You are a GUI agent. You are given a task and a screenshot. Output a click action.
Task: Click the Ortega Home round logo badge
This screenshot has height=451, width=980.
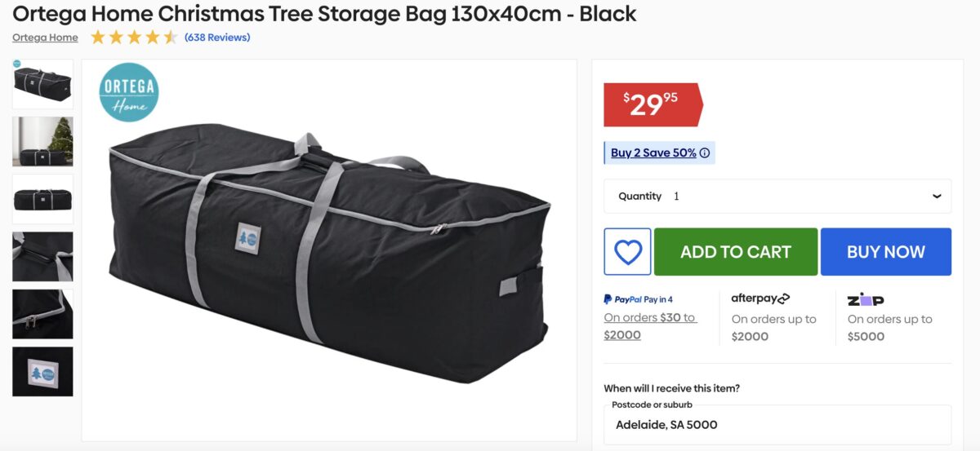[x=129, y=92]
